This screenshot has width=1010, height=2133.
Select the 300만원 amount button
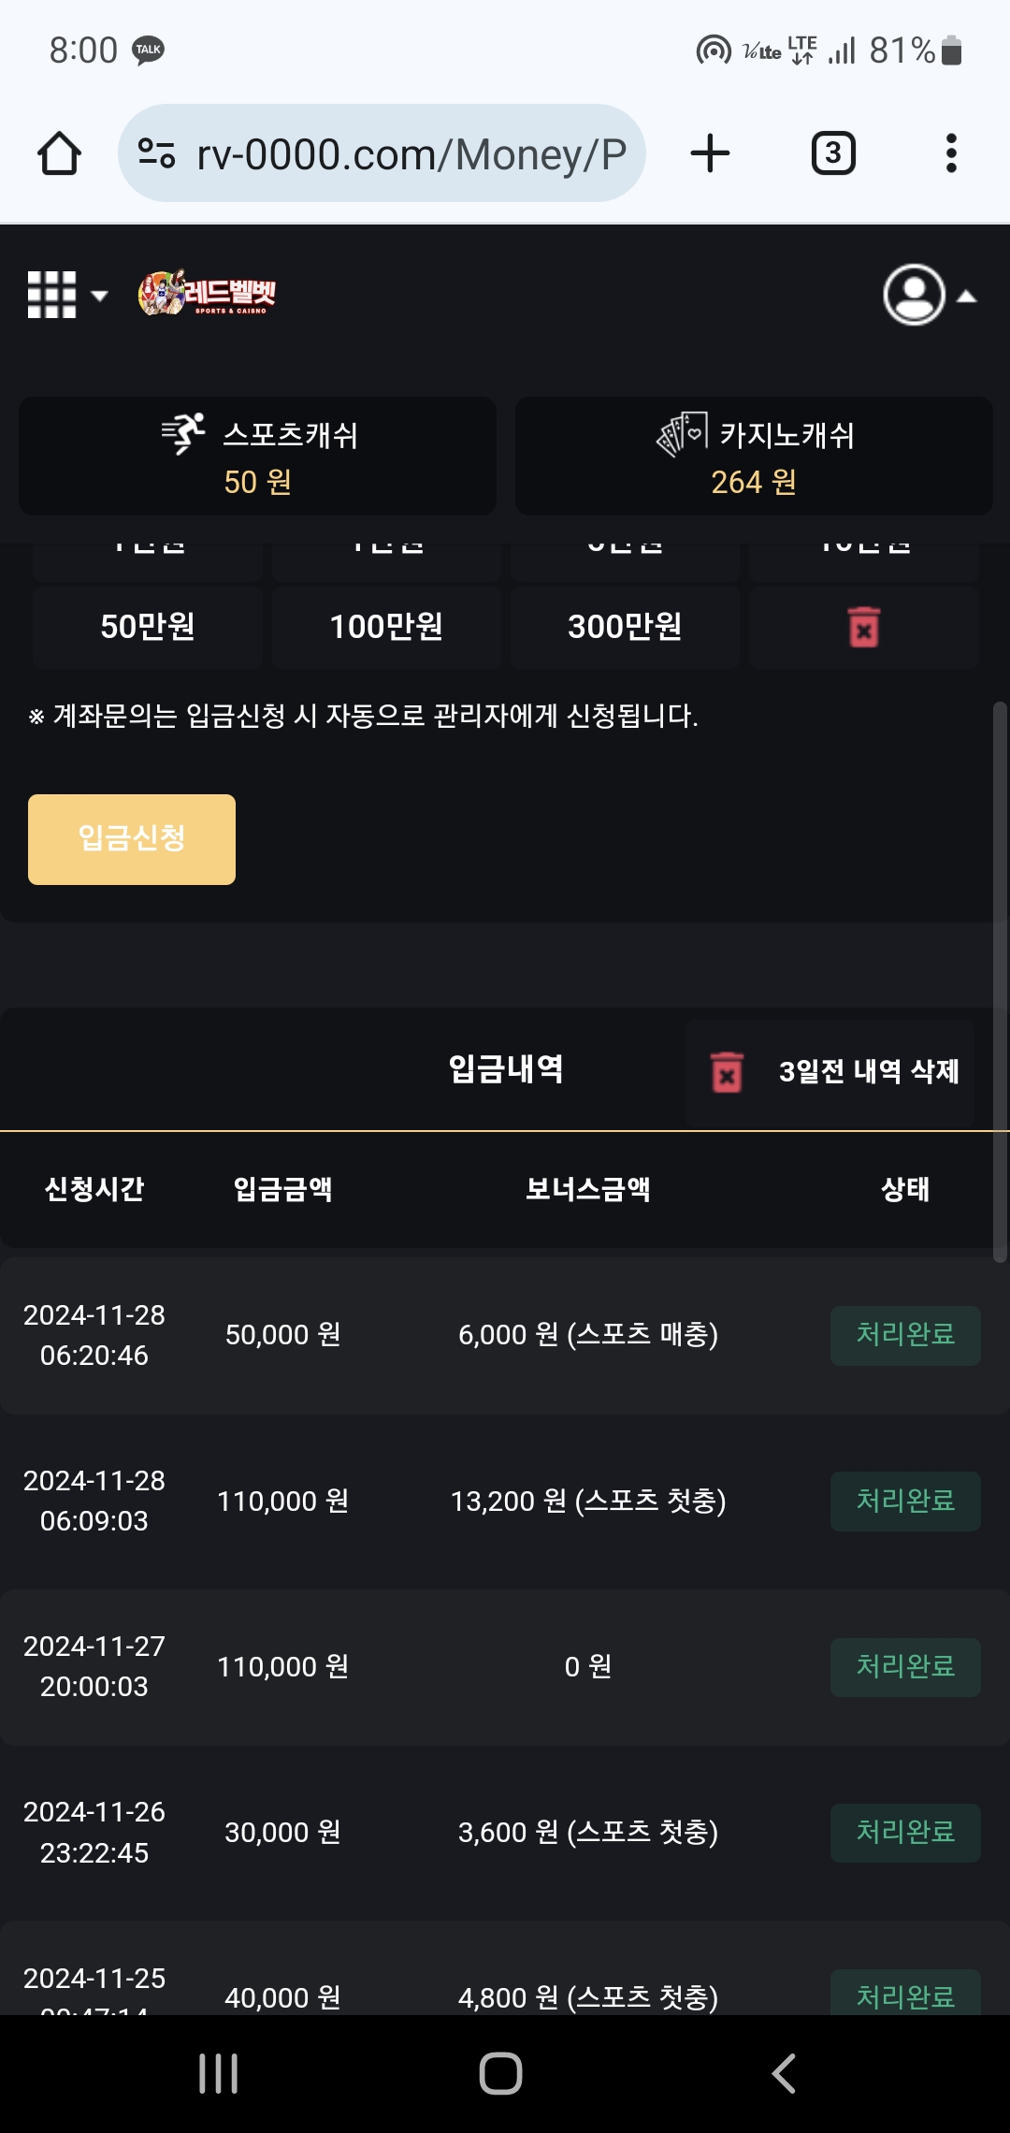tap(625, 627)
